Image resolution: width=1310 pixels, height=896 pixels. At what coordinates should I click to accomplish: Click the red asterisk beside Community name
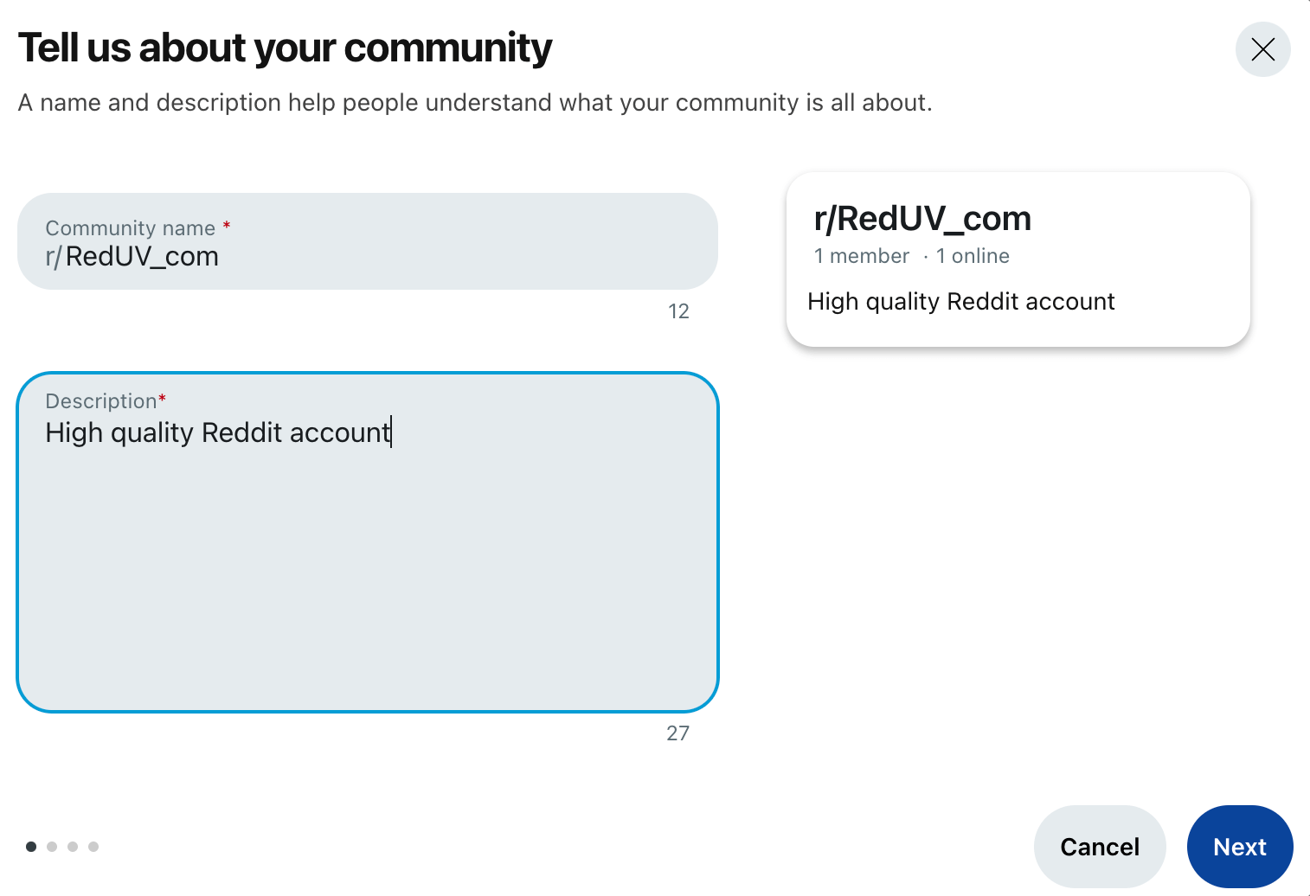pyautogui.click(x=226, y=223)
